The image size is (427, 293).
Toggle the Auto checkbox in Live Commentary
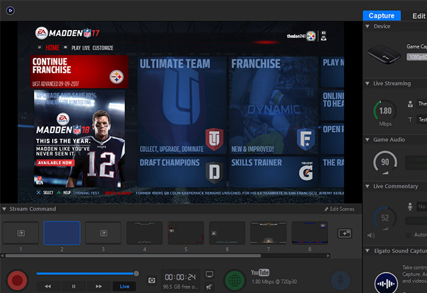408,235
